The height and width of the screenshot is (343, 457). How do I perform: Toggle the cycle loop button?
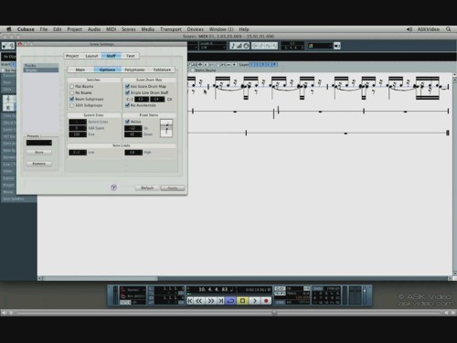tap(231, 301)
